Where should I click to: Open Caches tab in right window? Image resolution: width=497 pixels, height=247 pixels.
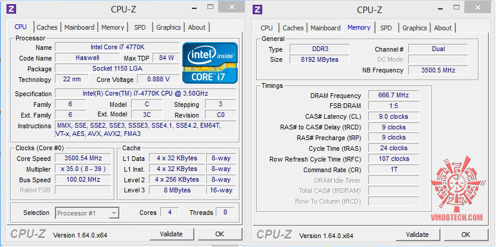[x=293, y=28]
